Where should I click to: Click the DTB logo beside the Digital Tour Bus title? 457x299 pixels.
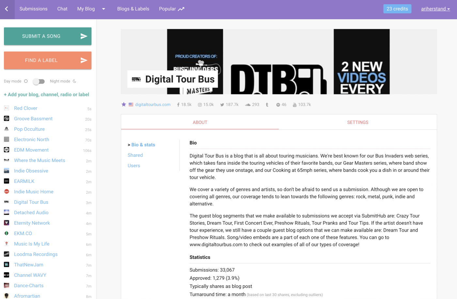coord(136,79)
